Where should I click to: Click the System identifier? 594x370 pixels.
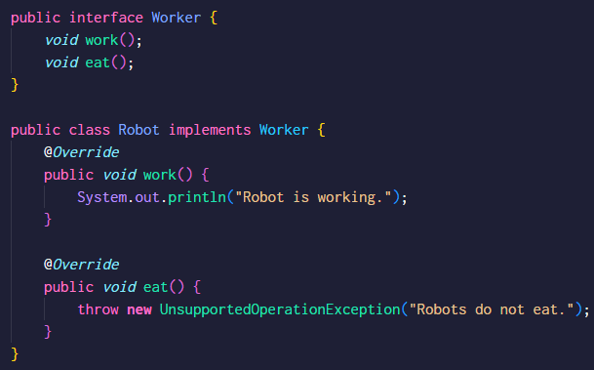click(x=102, y=197)
